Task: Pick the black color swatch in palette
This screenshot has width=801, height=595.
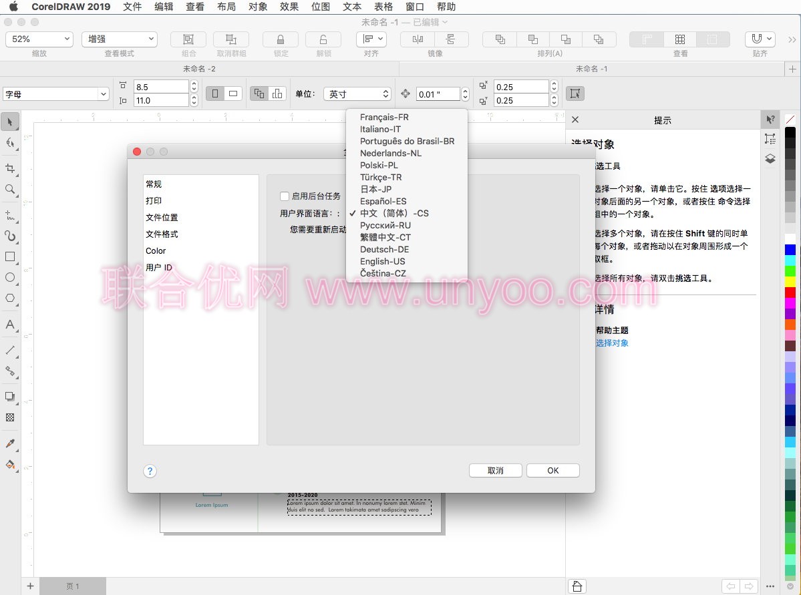Action: click(x=790, y=132)
